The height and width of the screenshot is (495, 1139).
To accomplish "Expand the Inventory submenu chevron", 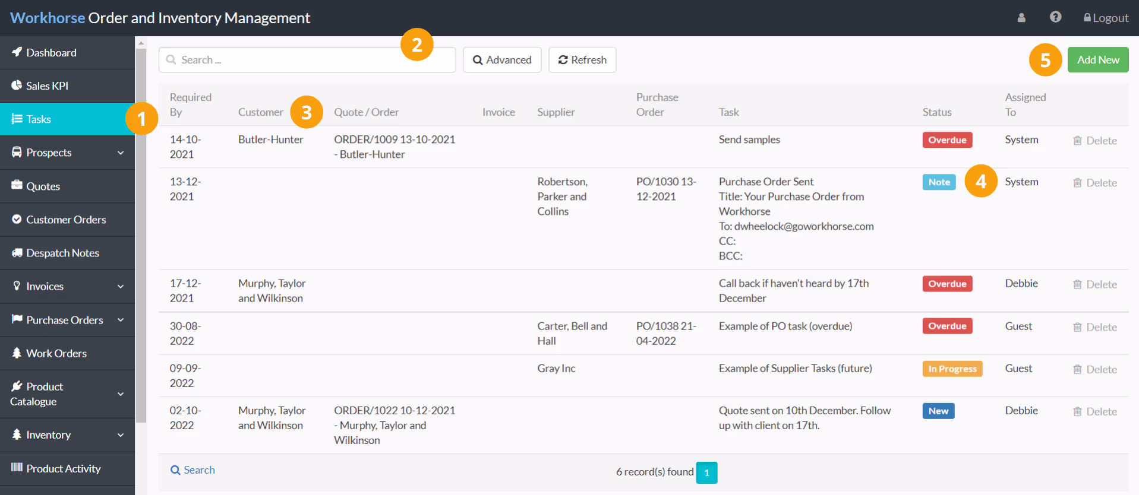I will click(121, 435).
